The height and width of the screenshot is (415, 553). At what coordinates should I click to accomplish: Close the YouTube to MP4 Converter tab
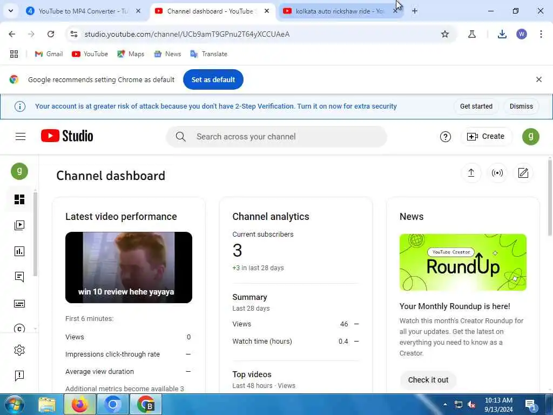tap(138, 11)
